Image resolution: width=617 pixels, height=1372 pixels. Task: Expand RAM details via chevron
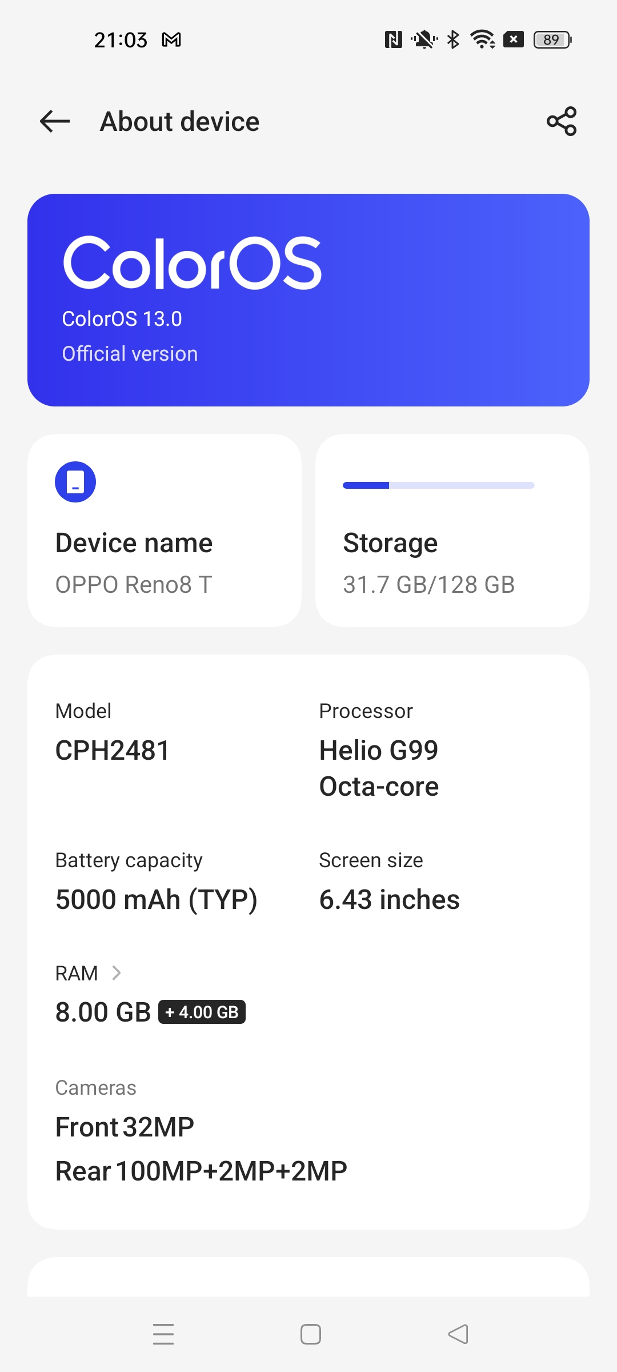[117, 973]
